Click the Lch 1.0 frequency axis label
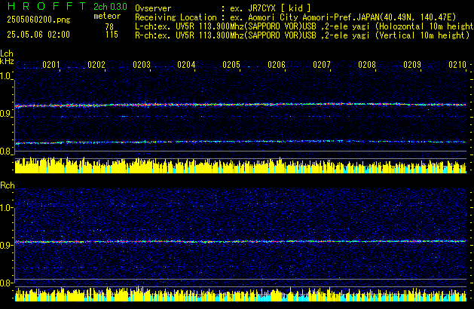474x309 pixels. 5,76
